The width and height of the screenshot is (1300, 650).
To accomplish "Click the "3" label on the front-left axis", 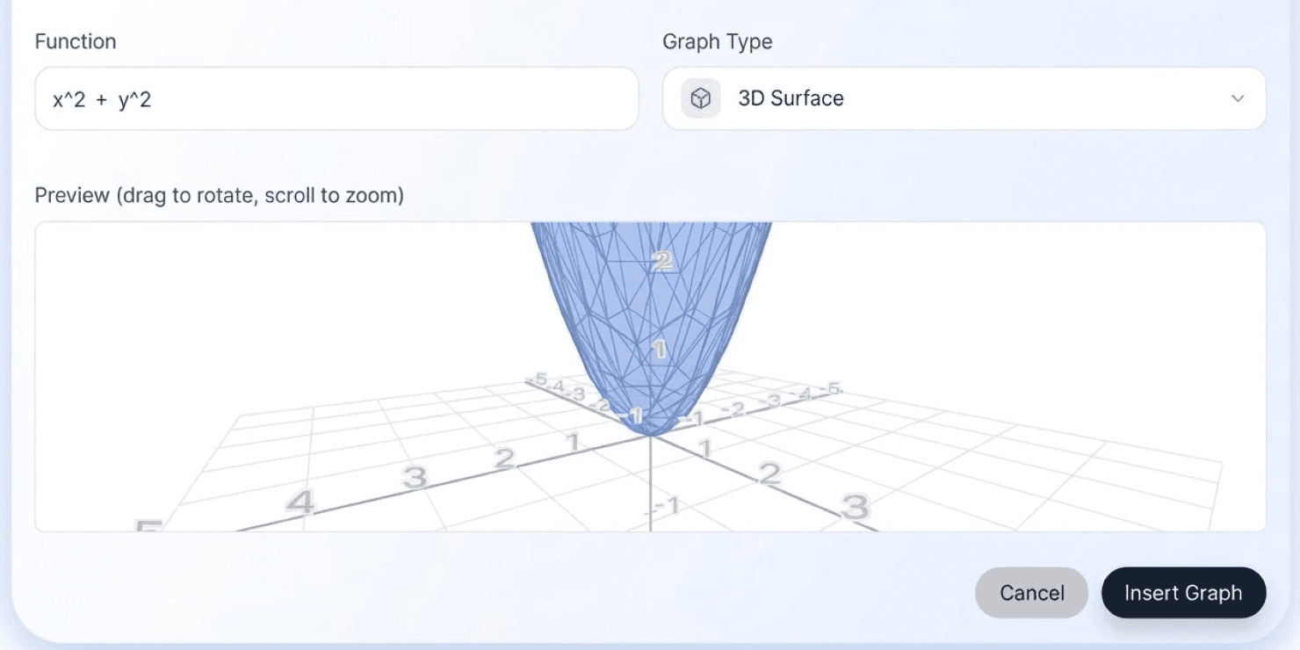I will coord(414,478).
